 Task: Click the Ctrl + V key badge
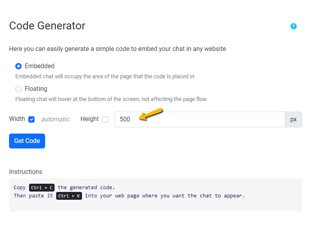tap(69, 195)
